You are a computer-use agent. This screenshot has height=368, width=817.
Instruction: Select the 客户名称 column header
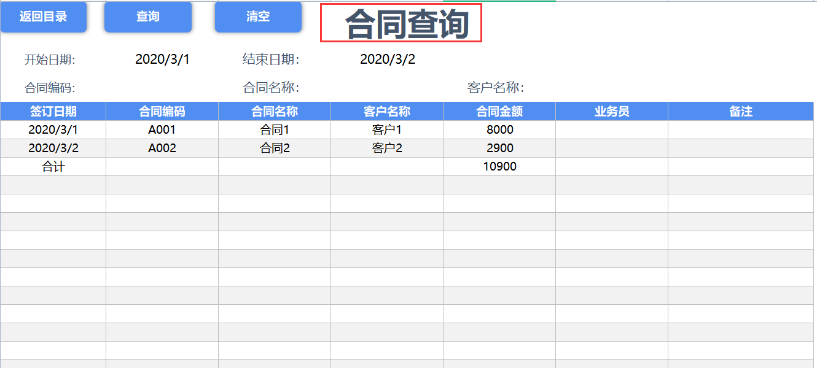tap(386, 111)
